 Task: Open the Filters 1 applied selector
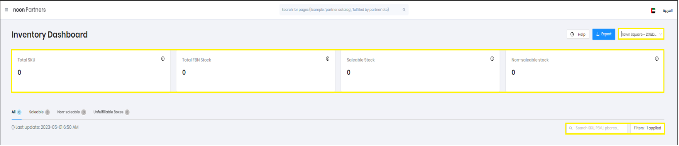click(x=647, y=128)
